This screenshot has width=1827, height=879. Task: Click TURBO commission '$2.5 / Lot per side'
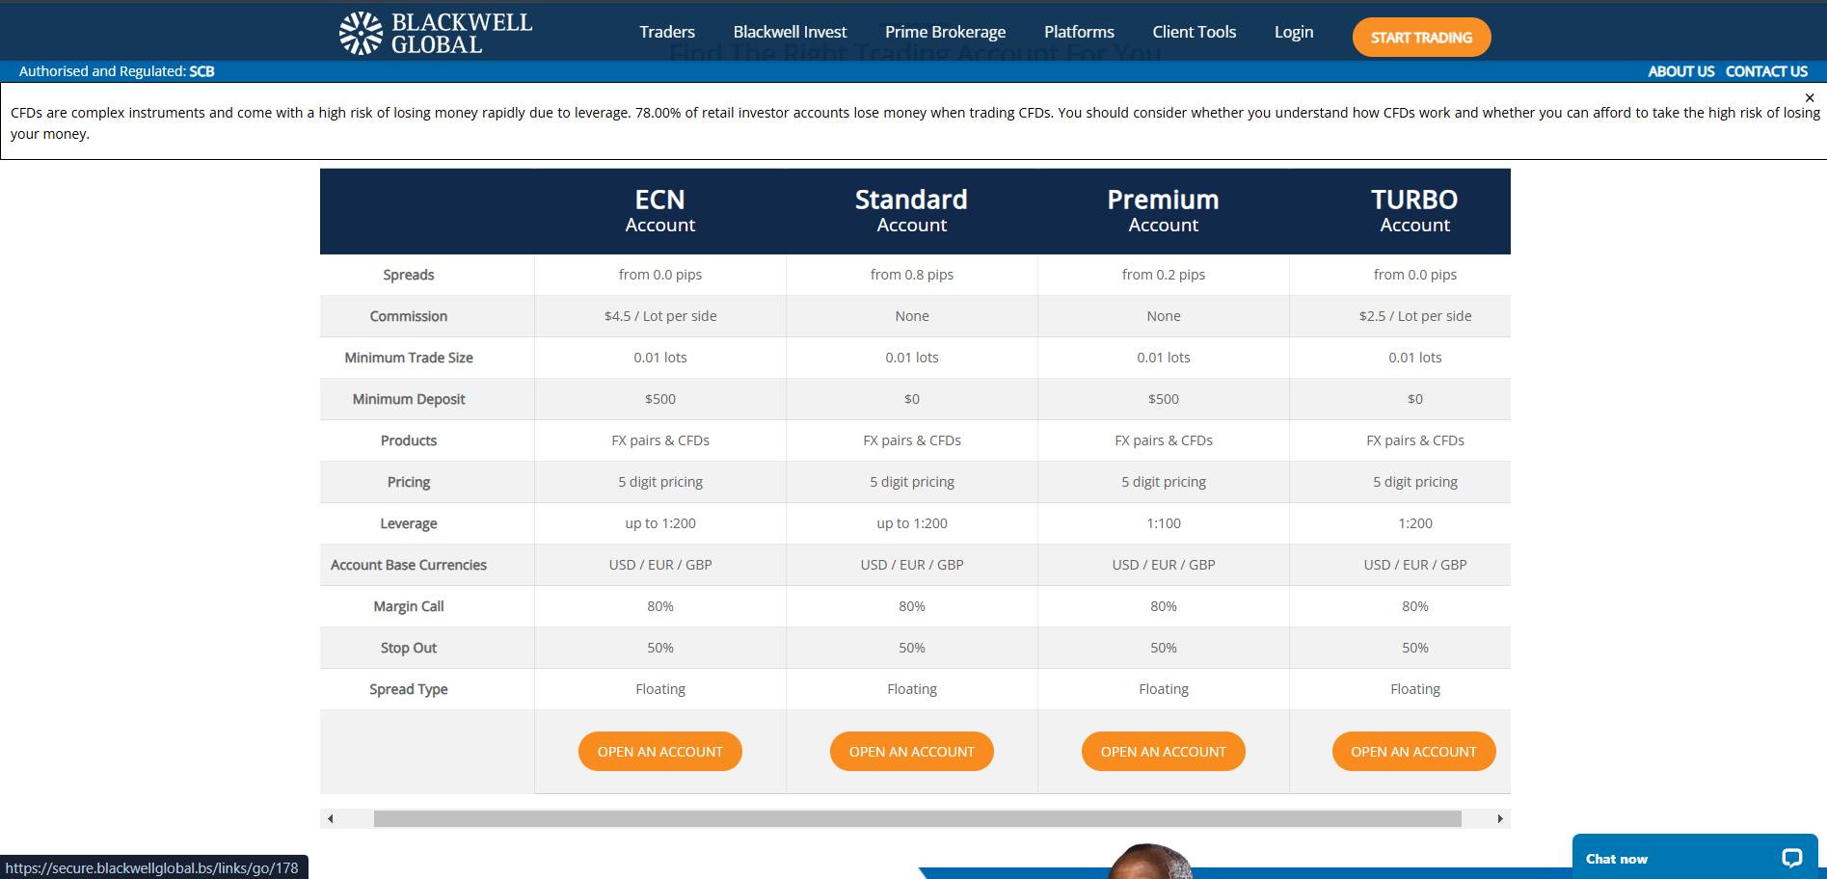coord(1415,316)
